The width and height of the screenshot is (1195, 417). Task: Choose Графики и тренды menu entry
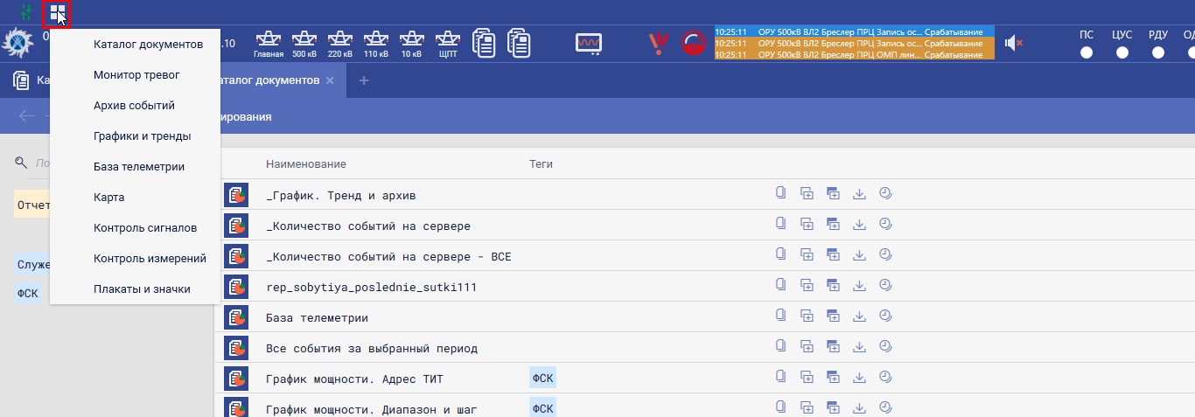point(143,136)
